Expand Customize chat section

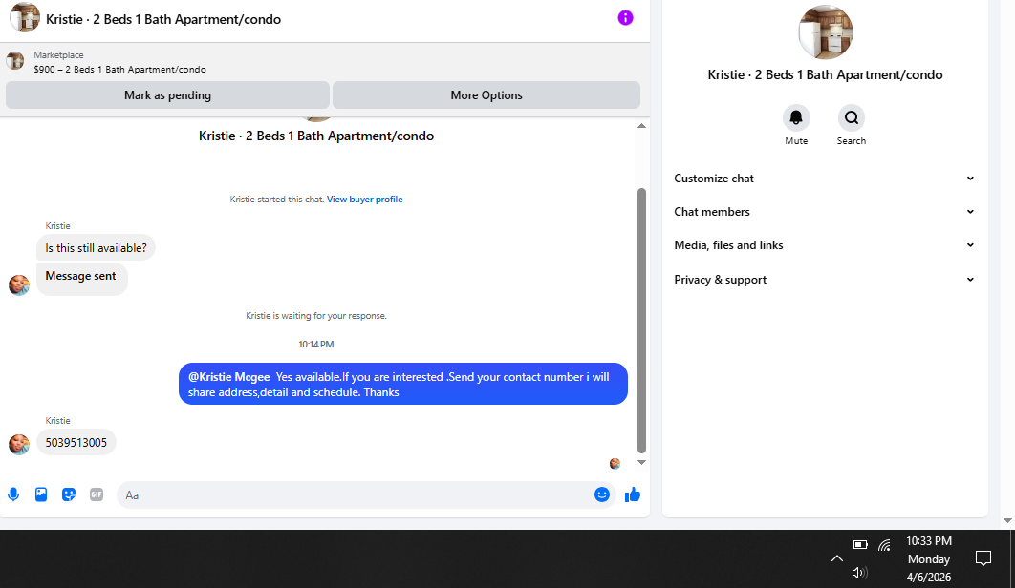(825, 178)
